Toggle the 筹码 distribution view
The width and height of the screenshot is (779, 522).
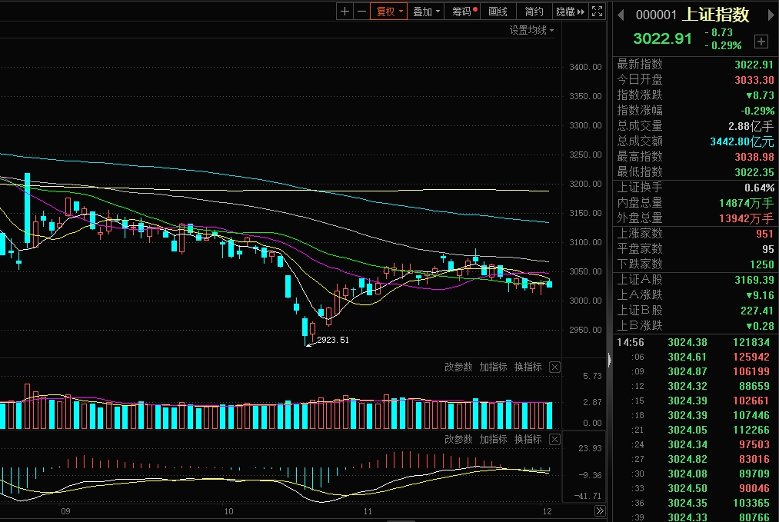pos(464,12)
